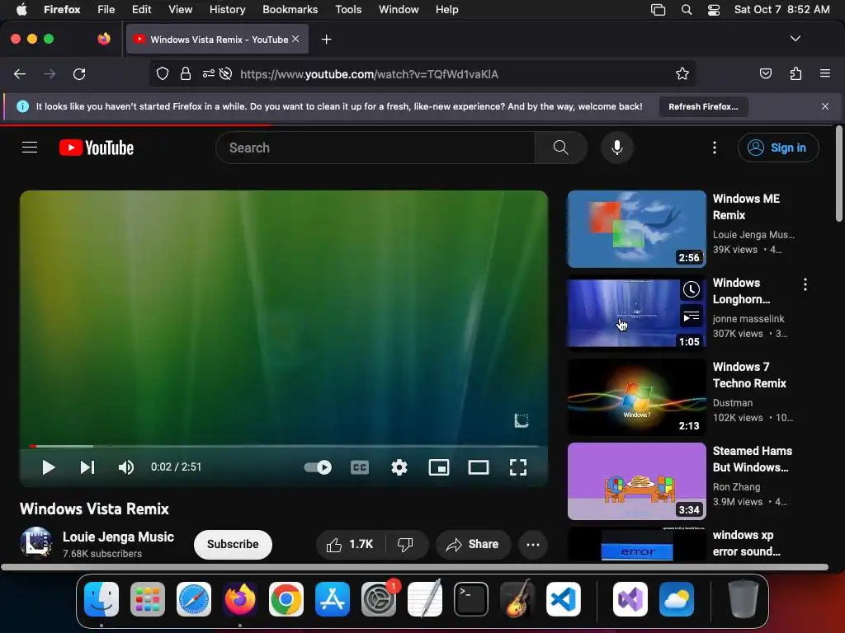Screen dimensions: 845x633
Task: Open a new browser tab
Action: (x=326, y=40)
